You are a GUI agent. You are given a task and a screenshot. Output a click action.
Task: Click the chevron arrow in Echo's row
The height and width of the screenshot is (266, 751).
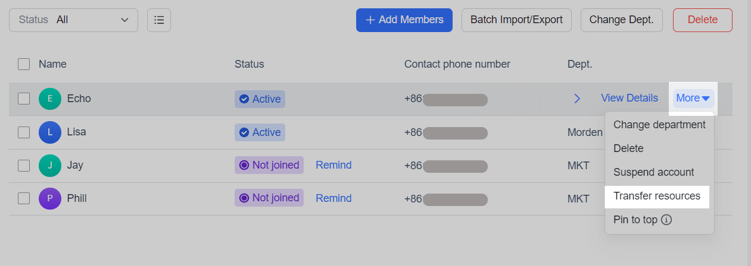pyautogui.click(x=577, y=99)
